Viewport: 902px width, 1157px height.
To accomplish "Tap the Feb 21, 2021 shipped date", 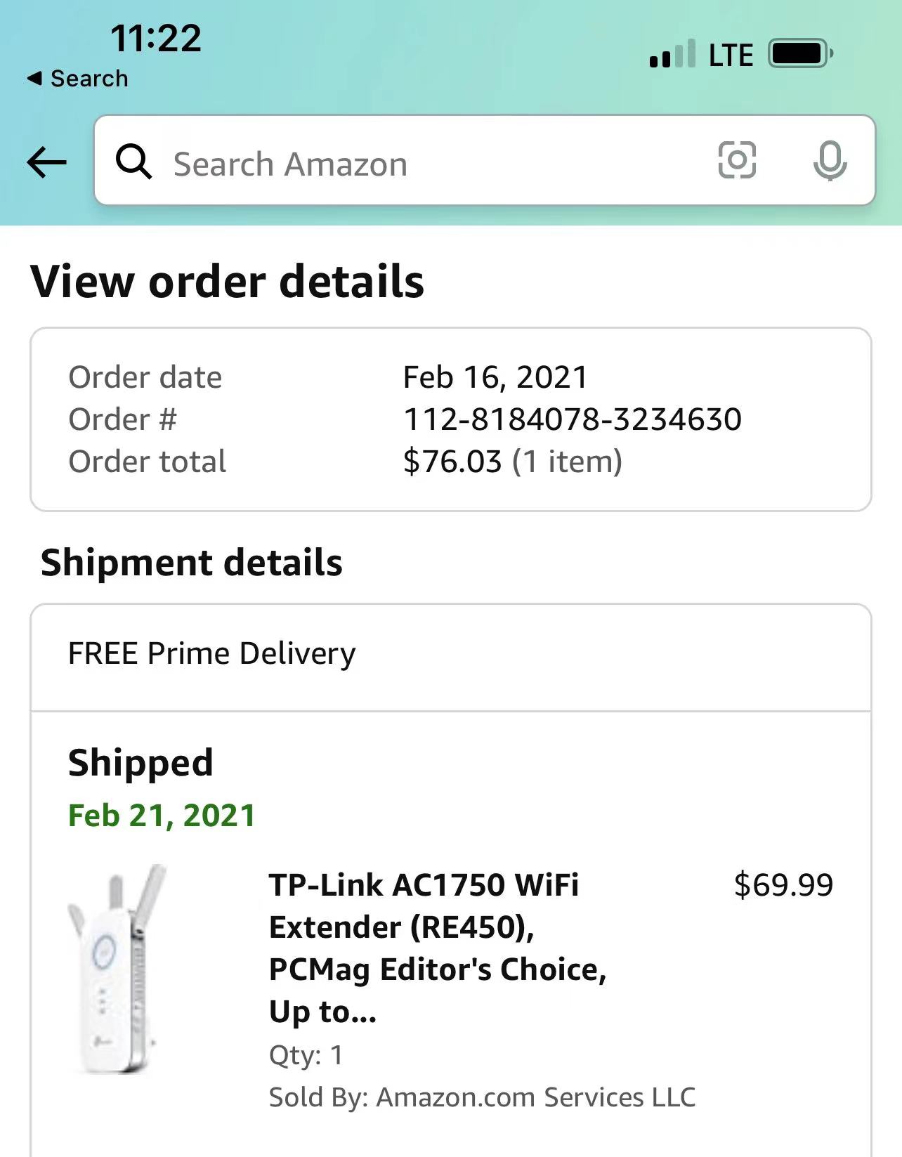I will tap(162, 816).
